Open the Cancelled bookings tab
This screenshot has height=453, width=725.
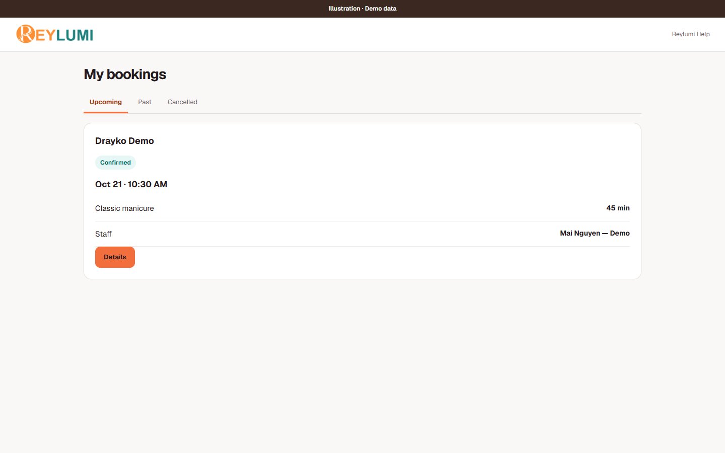[x=182, y=102]
